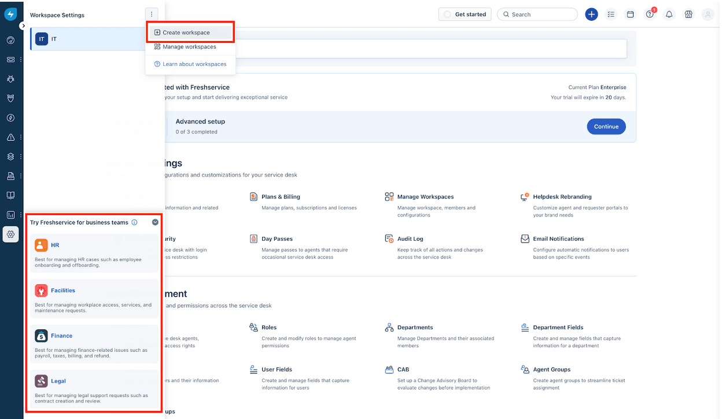Open the calendar icon in the header
Image resolution: width=722 pixels, height=419 pixels.
631,14
